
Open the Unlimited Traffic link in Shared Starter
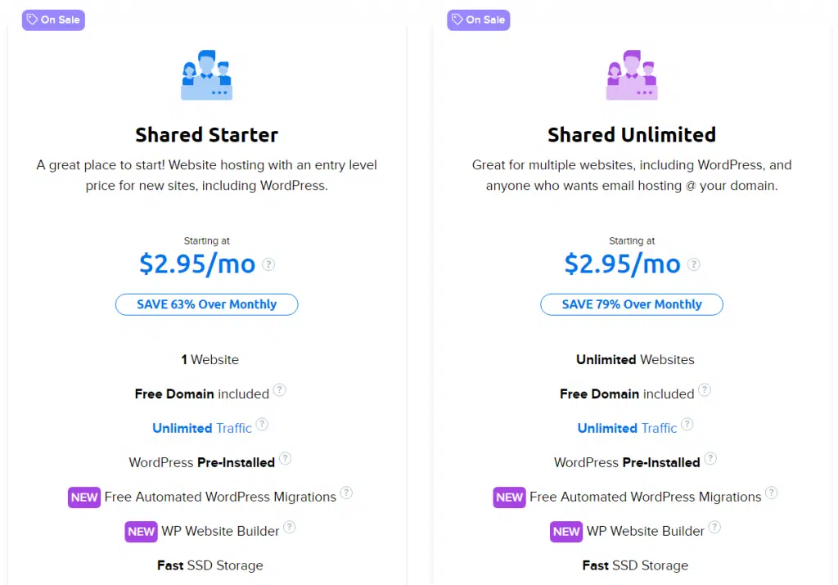point(202,428)
